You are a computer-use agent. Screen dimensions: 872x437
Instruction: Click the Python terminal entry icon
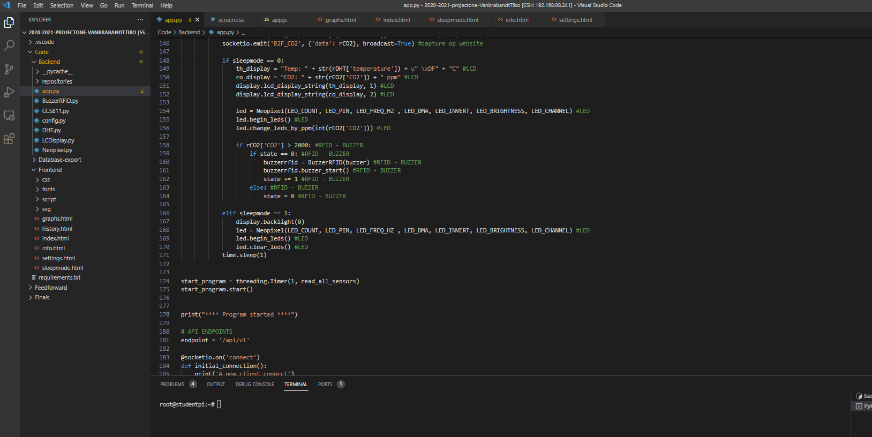[859, 406]
